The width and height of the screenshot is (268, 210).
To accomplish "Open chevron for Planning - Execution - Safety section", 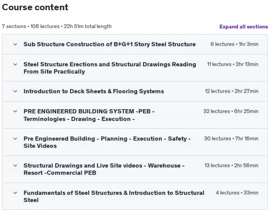I will (x=15, y=139).
